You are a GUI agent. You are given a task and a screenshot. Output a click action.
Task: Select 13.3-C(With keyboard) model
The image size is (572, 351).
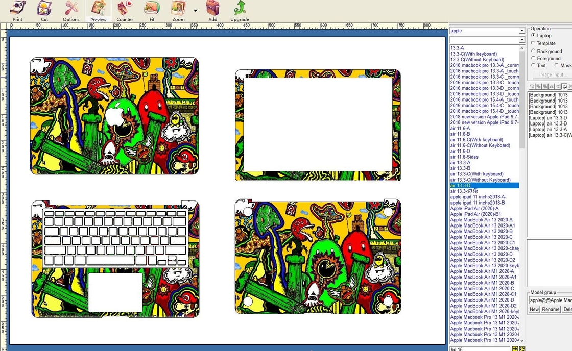coord(473,54)
